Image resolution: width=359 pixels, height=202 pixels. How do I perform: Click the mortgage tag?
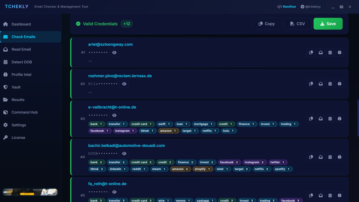[204, 124]
